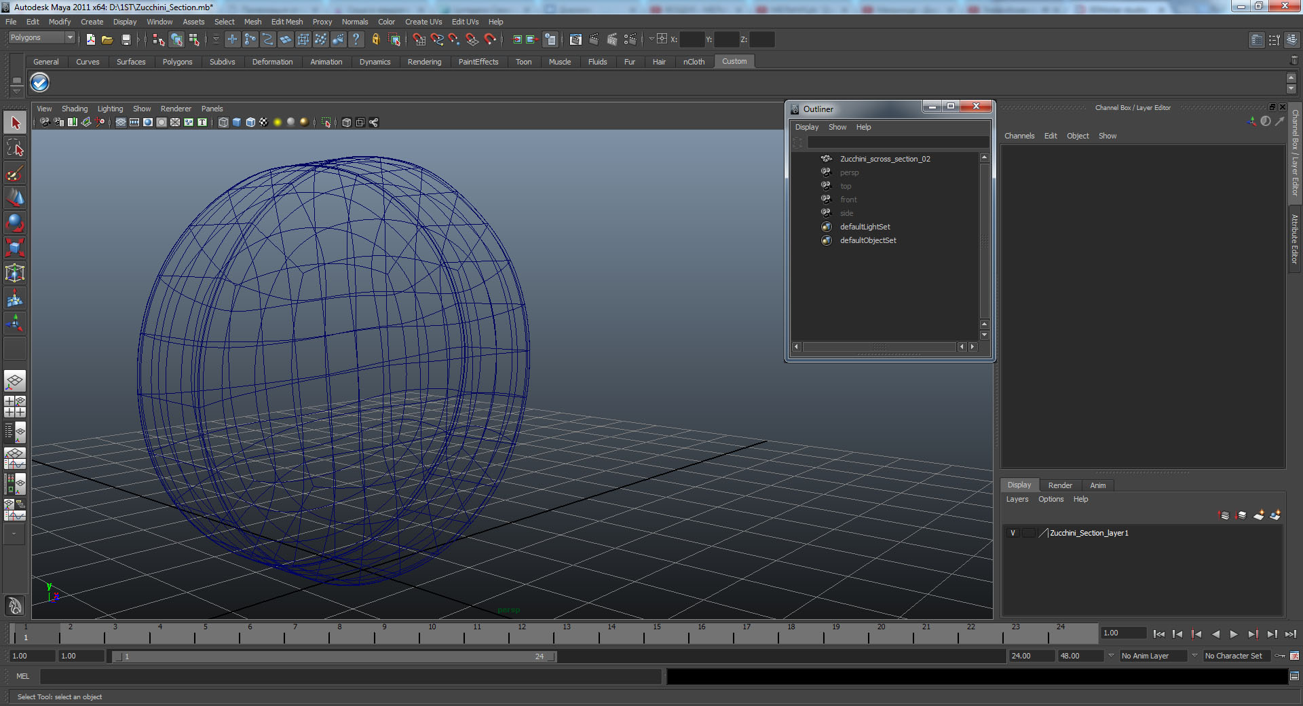Image resolution: width=1303 pixels, height=706 pixels.
Task: Enable snap to curves magnet icon
Action: point(436,39)
